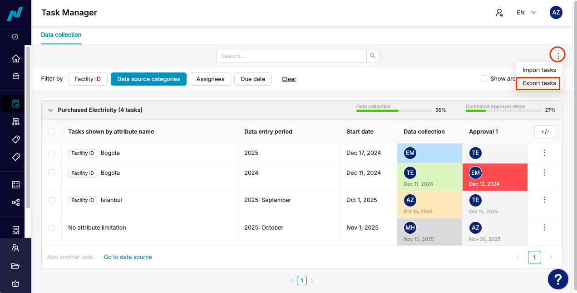This screenshot has height=293, width=577.
Task: Click the Data collection 56% progress bar
Action: coord(394,110)
